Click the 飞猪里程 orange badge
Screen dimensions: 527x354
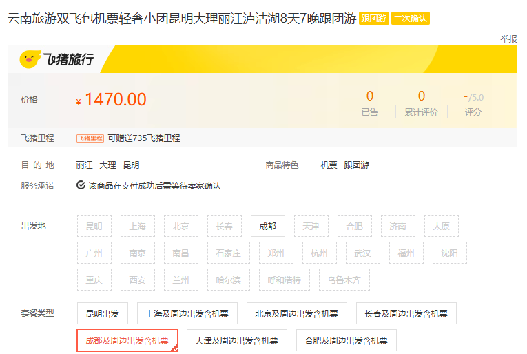90,138
